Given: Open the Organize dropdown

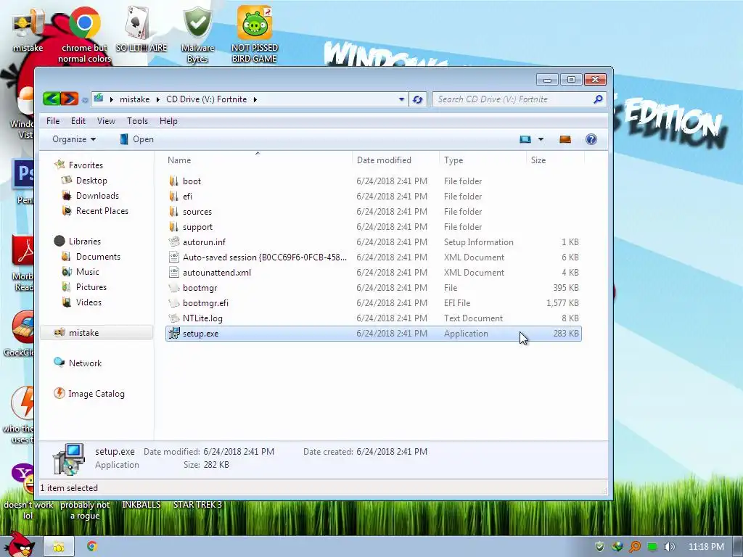Looking at the screenshot, I should pos(74,139).
